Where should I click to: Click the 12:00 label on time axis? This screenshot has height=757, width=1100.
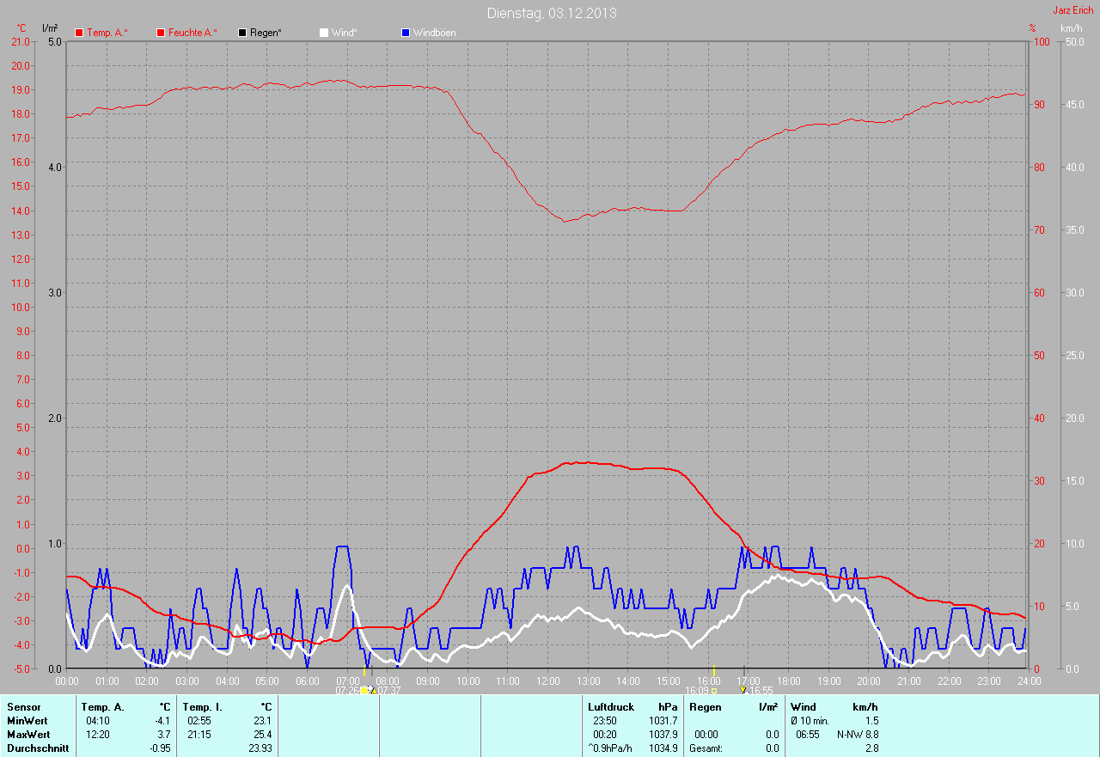coord(547,681)
